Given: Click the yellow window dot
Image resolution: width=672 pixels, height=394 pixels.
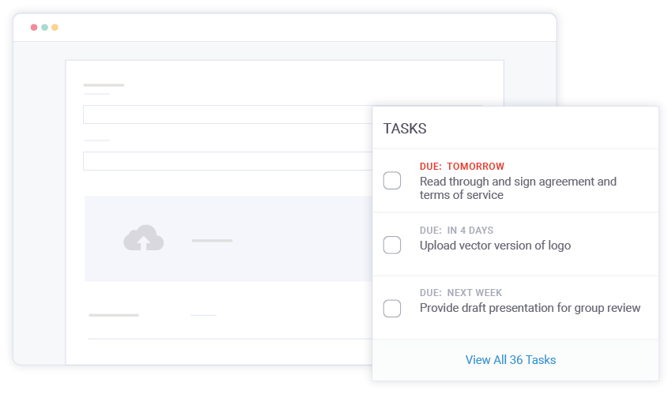Looking at the screenshot, I should click(55, 28).
